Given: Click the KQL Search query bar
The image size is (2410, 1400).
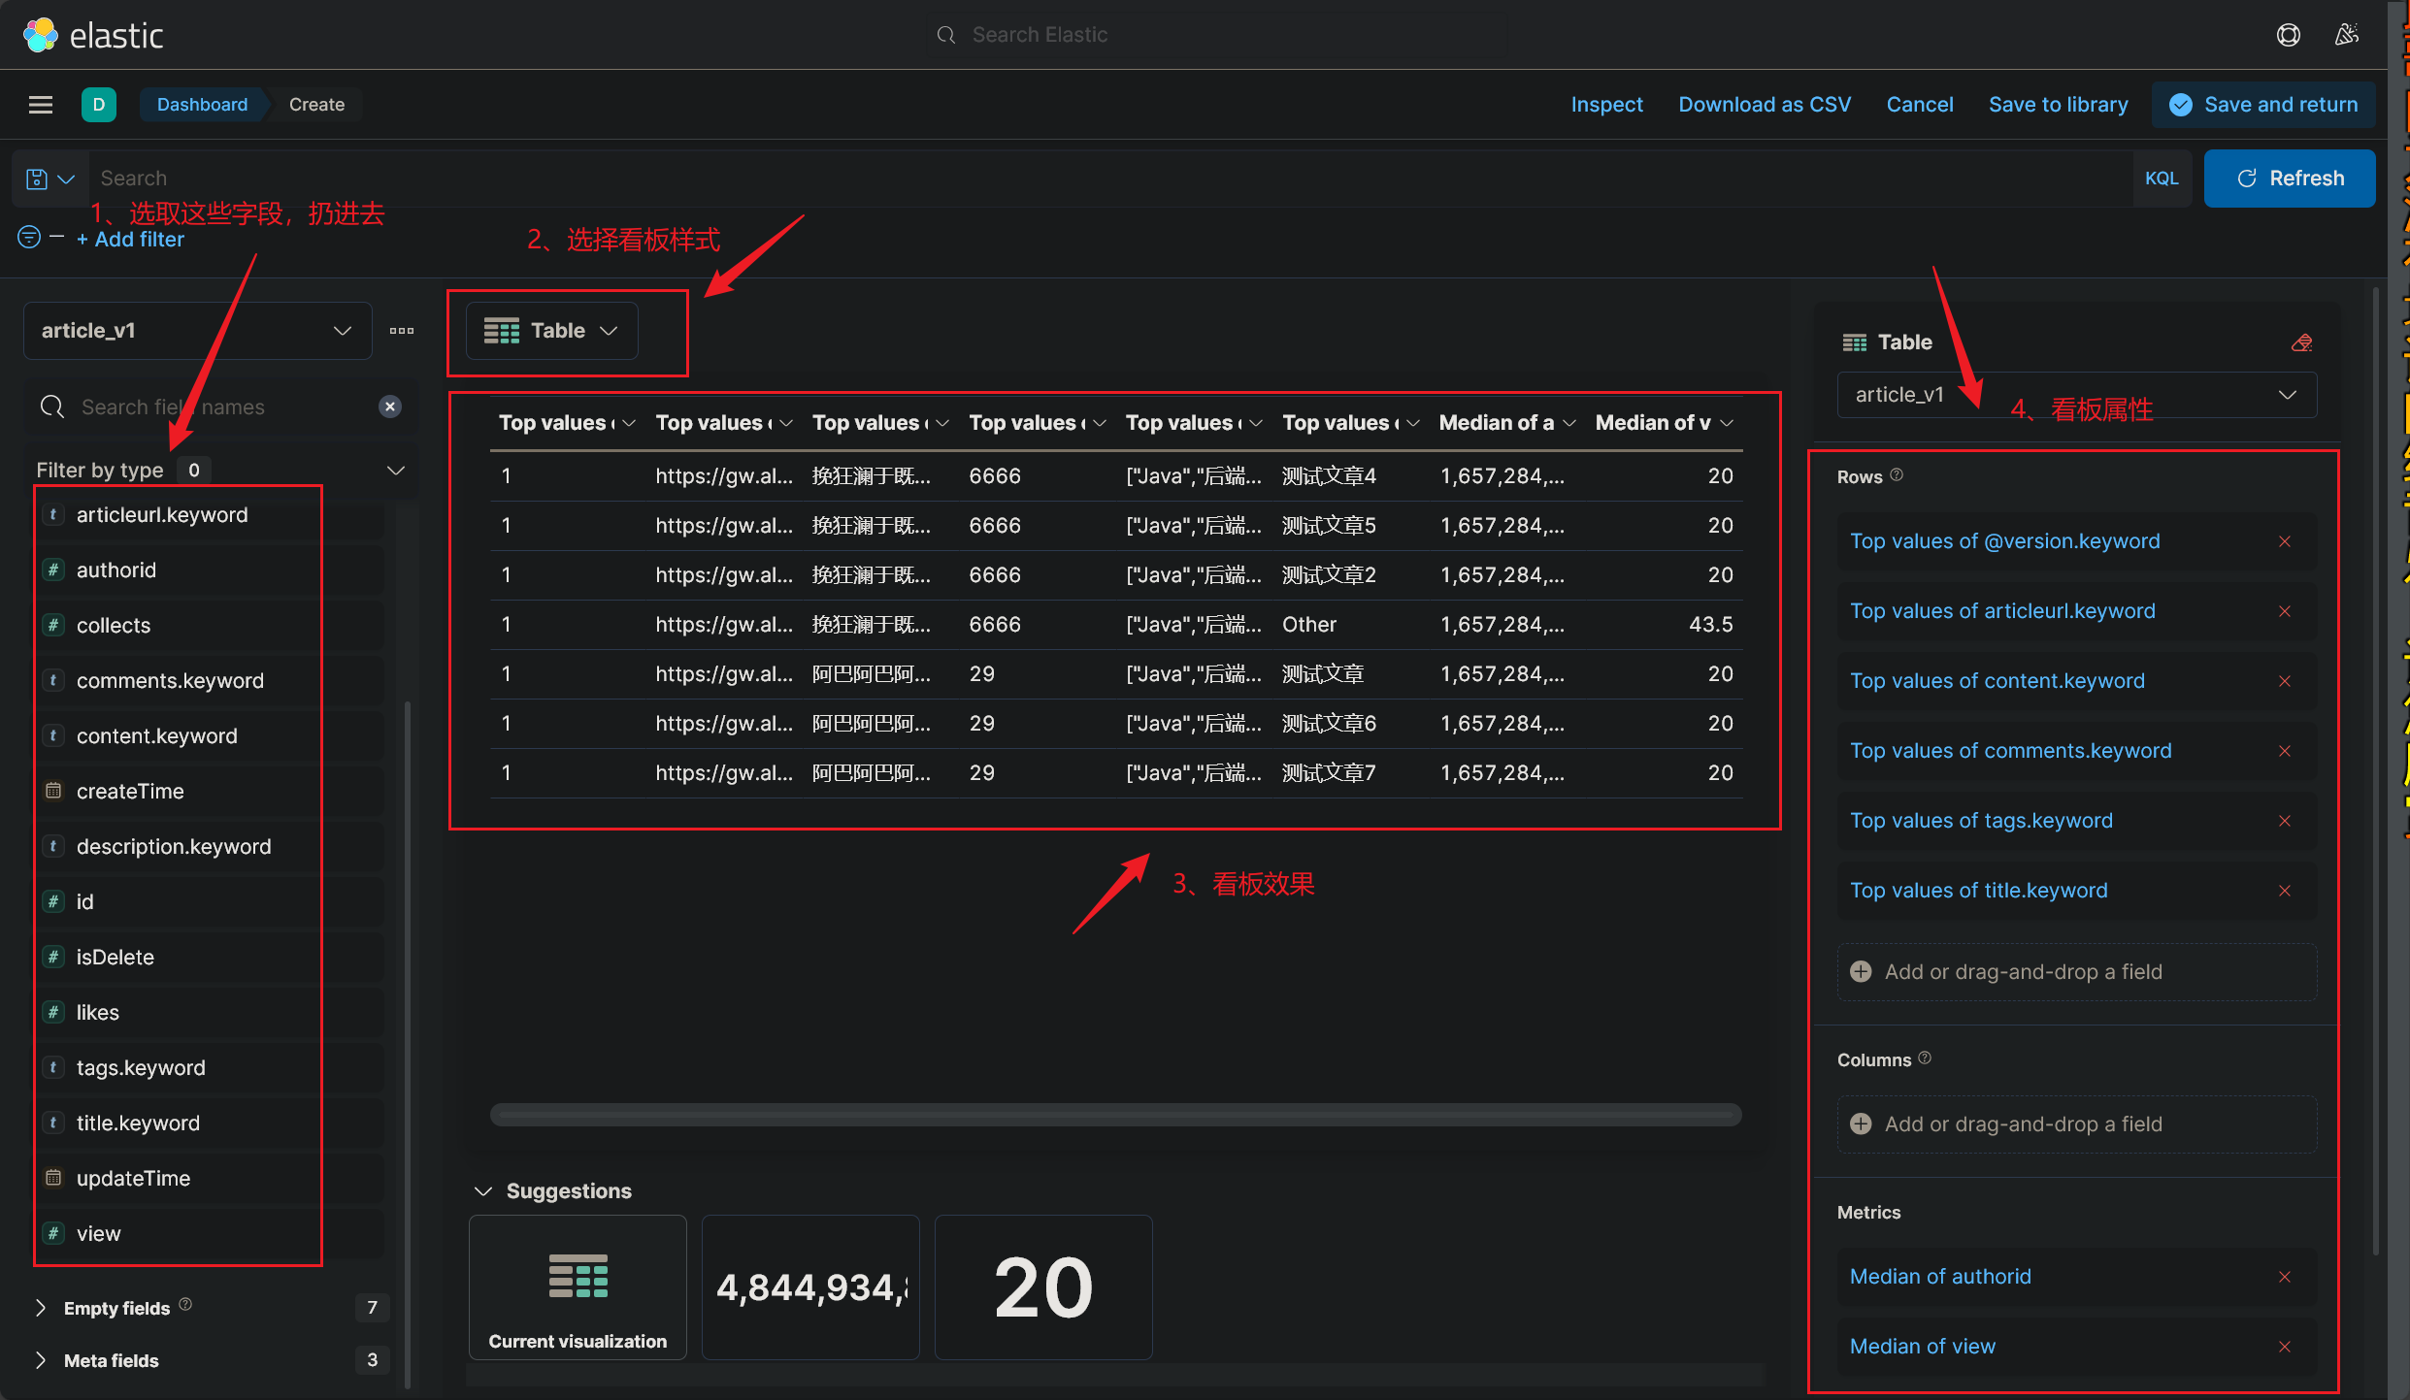Looking at the screenshot, I should point(1111,179).
